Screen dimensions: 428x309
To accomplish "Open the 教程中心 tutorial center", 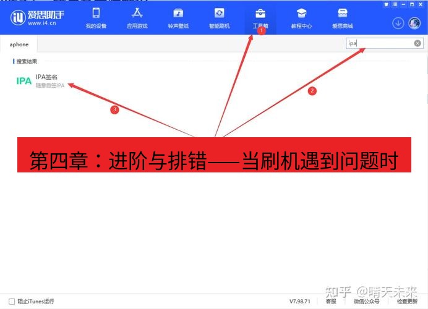I will [301, 18].
